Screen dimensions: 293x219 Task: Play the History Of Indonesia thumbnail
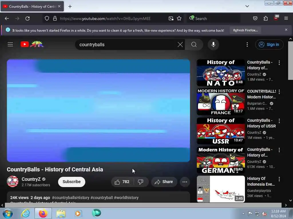221,189
